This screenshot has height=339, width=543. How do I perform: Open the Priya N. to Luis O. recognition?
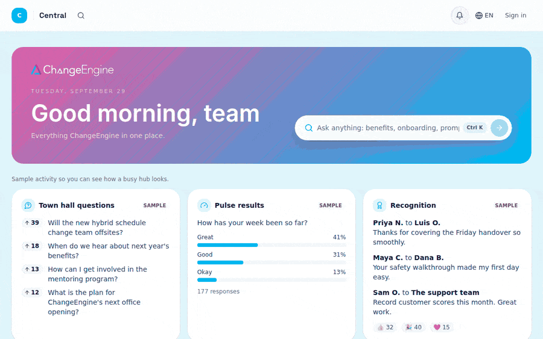446,232
